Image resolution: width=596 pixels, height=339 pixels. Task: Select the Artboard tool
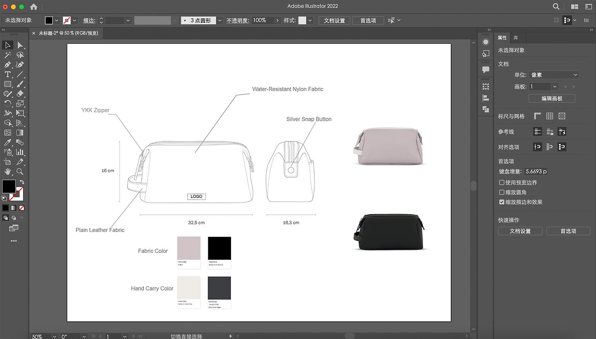click(7, 162)
